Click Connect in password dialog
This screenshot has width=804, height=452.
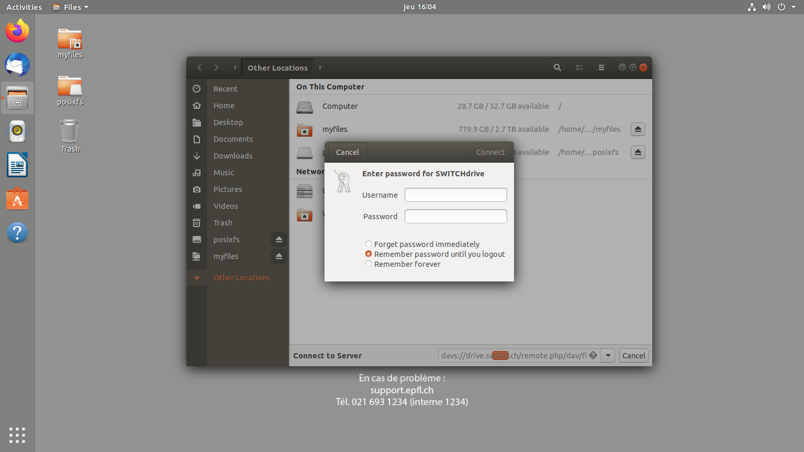click(490, 152)
